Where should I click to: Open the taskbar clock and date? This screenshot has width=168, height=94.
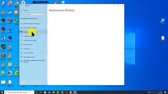coord(160,92)
